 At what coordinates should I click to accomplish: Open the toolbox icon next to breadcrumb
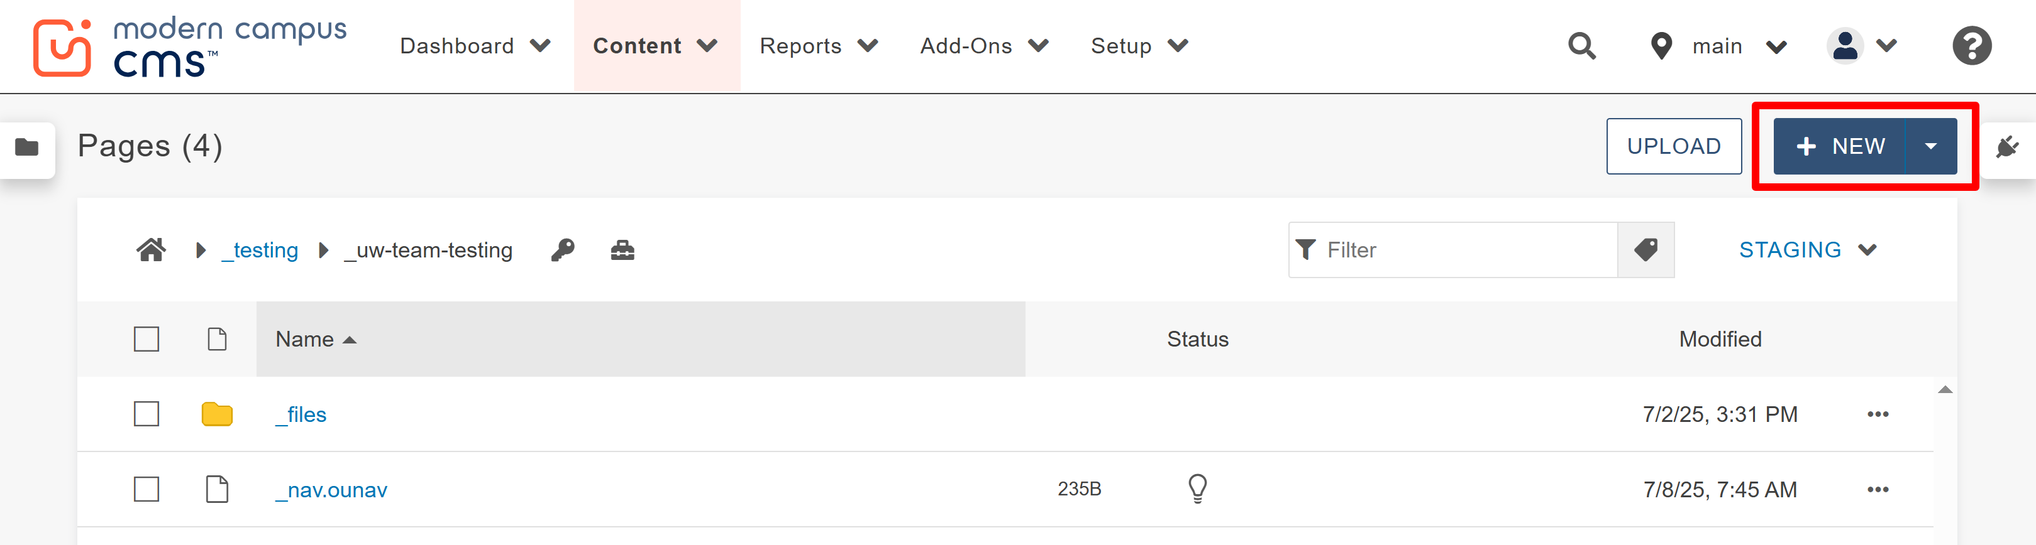pos(624,250)
